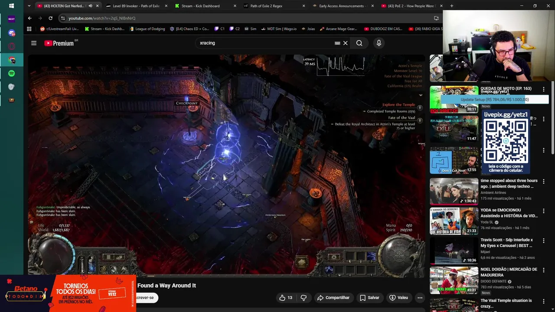Close the Level 89 Invoker tab
Viewport: 555px width, 312px height.
coord(166,6)
